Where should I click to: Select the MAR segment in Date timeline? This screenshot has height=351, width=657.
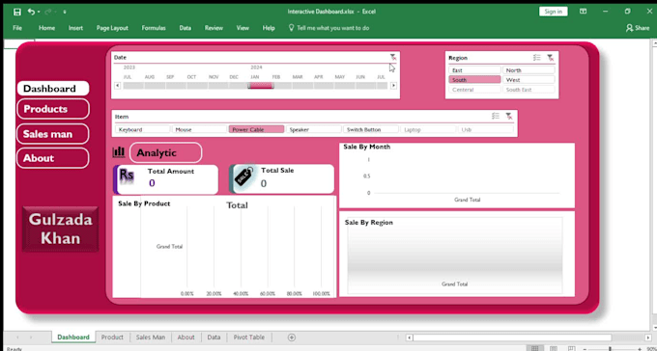[x=297, y=86]
